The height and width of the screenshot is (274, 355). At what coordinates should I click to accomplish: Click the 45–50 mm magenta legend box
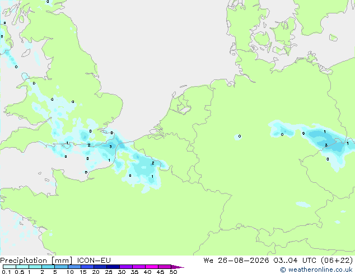pyautogui.click(x=165, y=267)
